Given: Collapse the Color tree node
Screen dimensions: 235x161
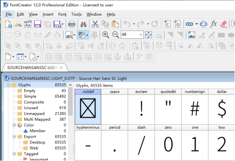Looking at the screenshot, I should pos(14,125).
